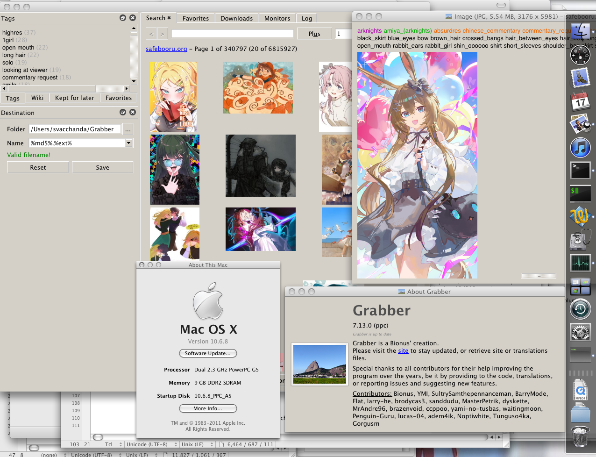Float the Destination panel using undock icon
The height and width of the screenshot is (457, 596).
(x=123, y=112)
